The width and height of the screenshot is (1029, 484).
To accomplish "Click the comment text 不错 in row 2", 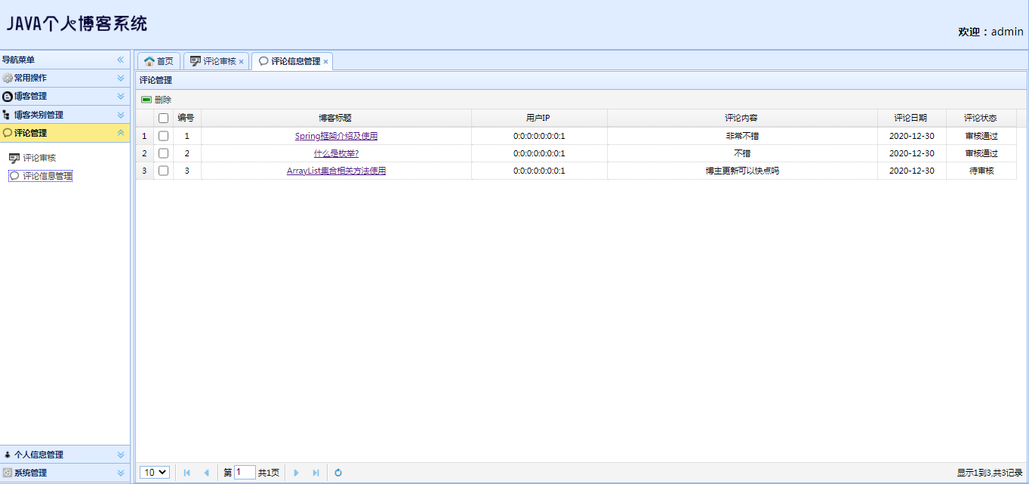I will pos(742,153).
